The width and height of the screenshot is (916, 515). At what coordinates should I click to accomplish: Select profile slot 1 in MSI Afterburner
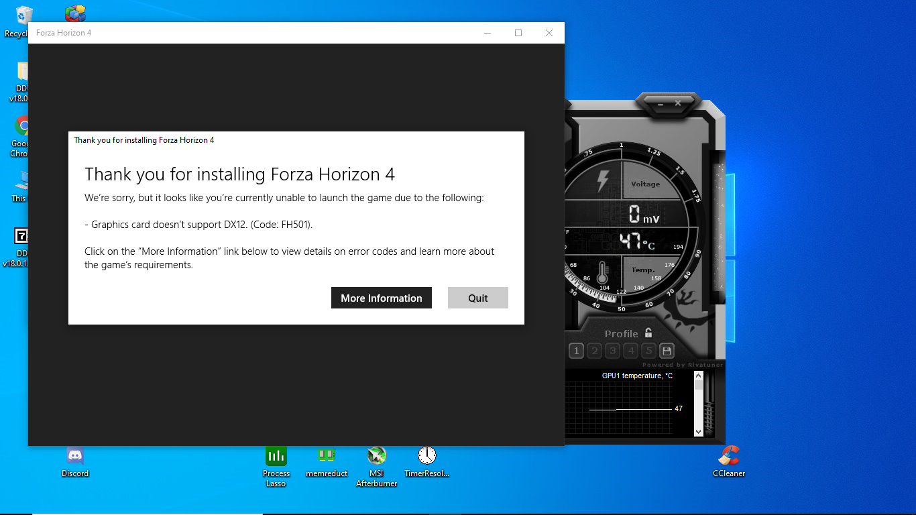pos(576,351)
